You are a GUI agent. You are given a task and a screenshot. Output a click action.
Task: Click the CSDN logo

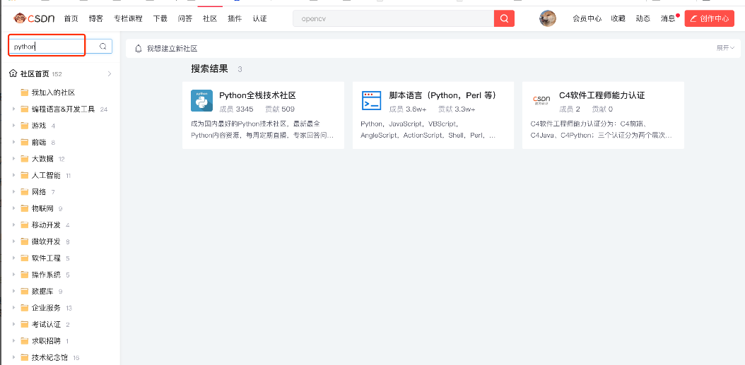point(34,18)
